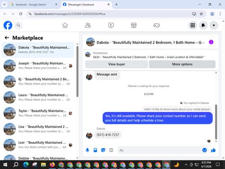225x169 pixels.
Task: Choose a GIF icon
Action: [111, 150]
